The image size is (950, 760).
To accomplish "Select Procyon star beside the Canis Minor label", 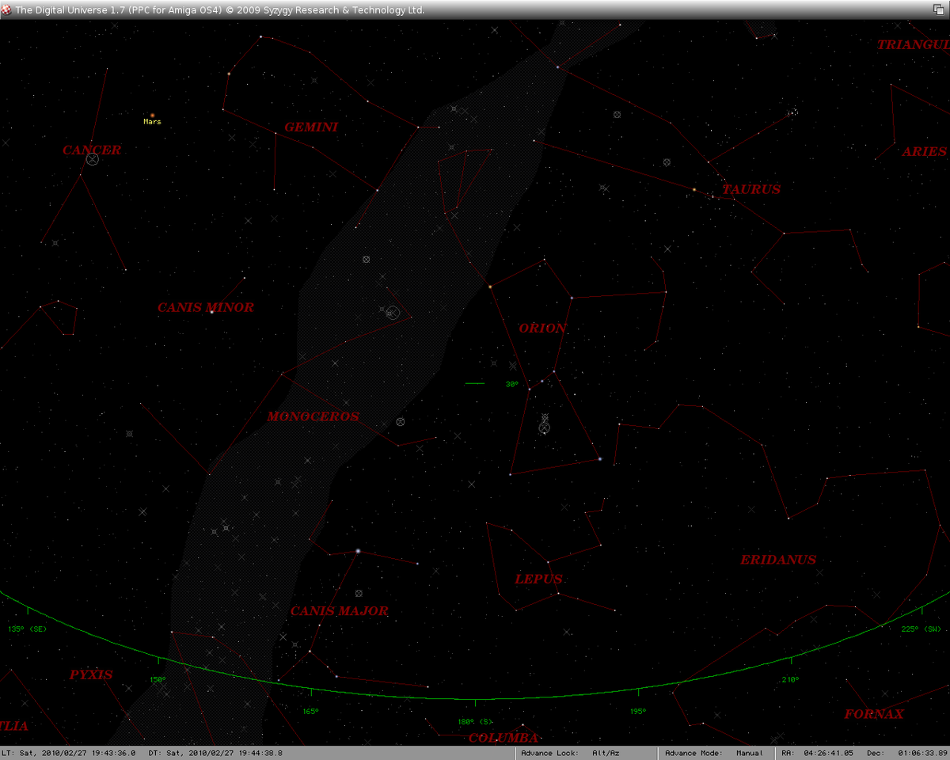I will pyautogui.click(x=212, y=312).
